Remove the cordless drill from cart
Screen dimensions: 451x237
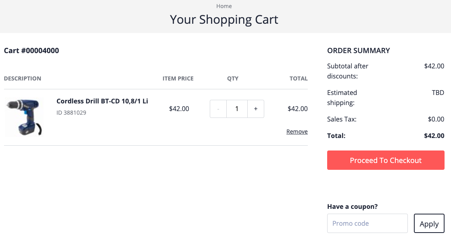[297, 131]
